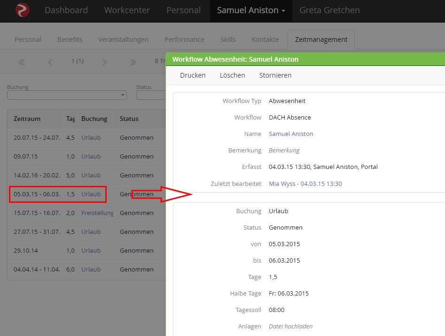Click Datei hochladen to upload attachment
The width and height of the screenshot is (445, 336).
click(x=290, y=326)
